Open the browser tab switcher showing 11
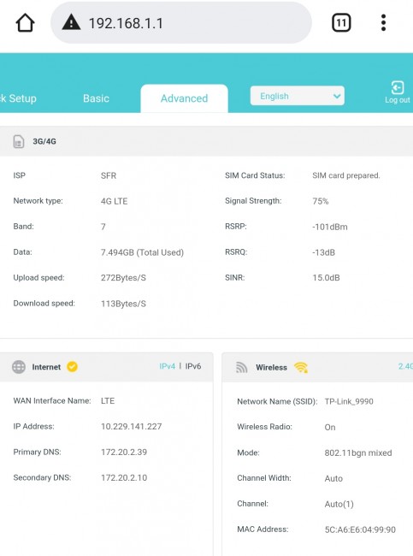Image resolution: width=413 pixels, height=556 pixels. click(x=341, y=23)
